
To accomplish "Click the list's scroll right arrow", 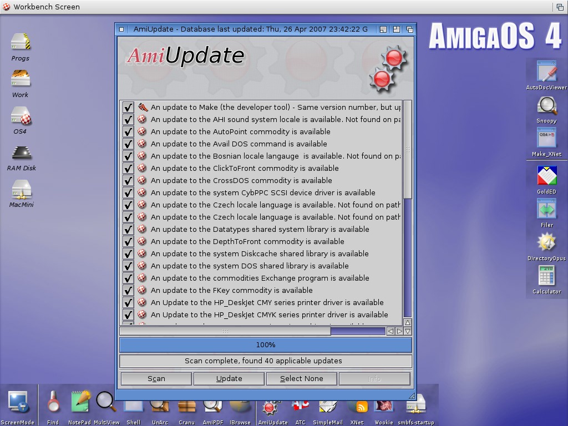I will tap(399, 331).
